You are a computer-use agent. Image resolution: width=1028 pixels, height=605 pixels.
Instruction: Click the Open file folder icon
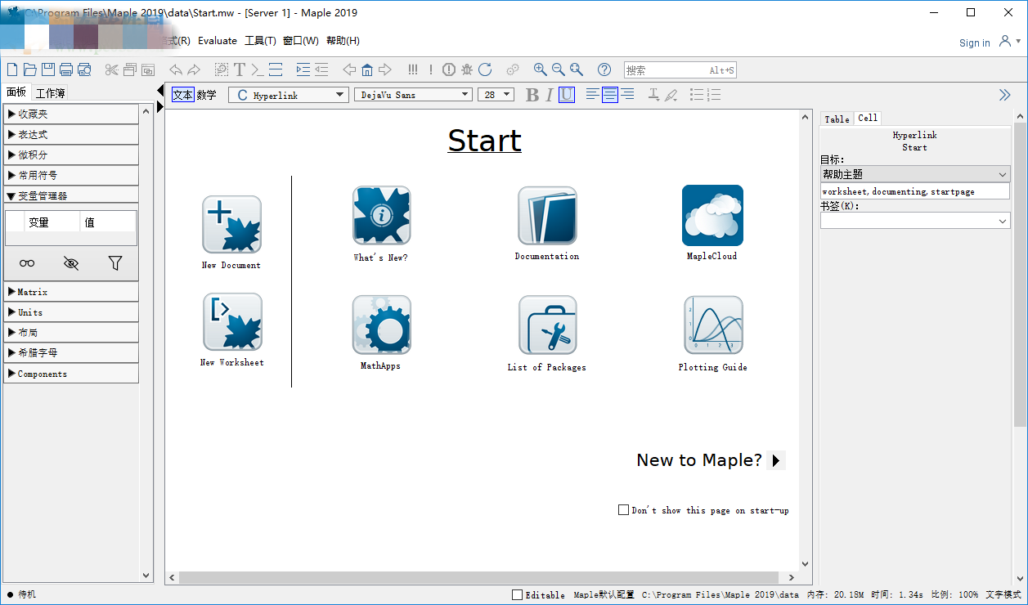click(x=29, y=69)
